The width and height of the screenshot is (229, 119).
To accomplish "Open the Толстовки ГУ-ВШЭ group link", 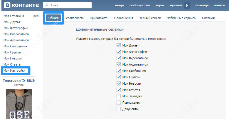I will click(19, 81).
